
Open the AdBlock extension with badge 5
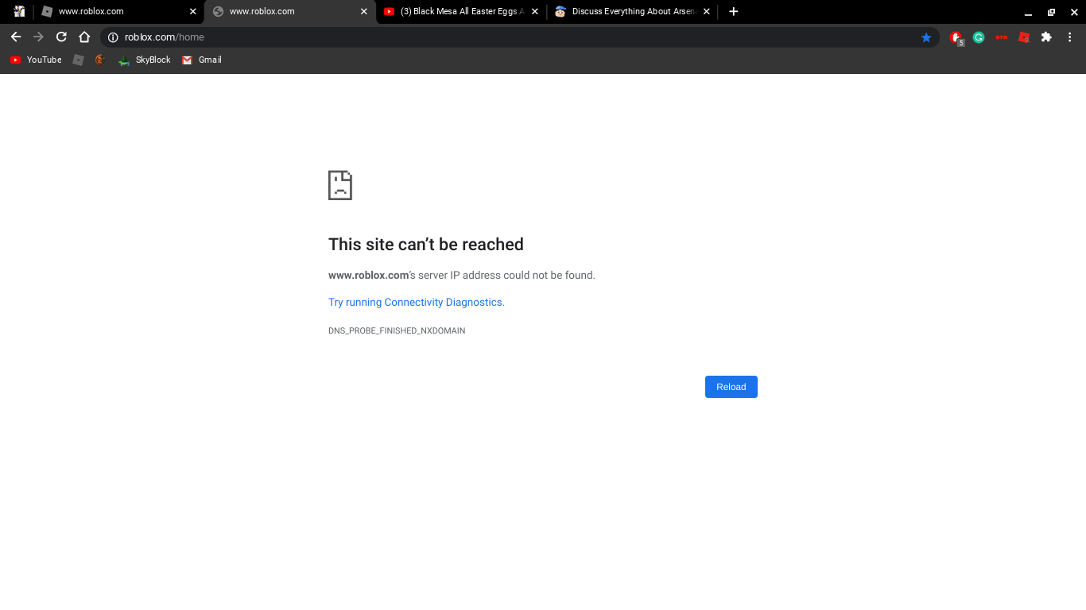(x=956, y=37)
